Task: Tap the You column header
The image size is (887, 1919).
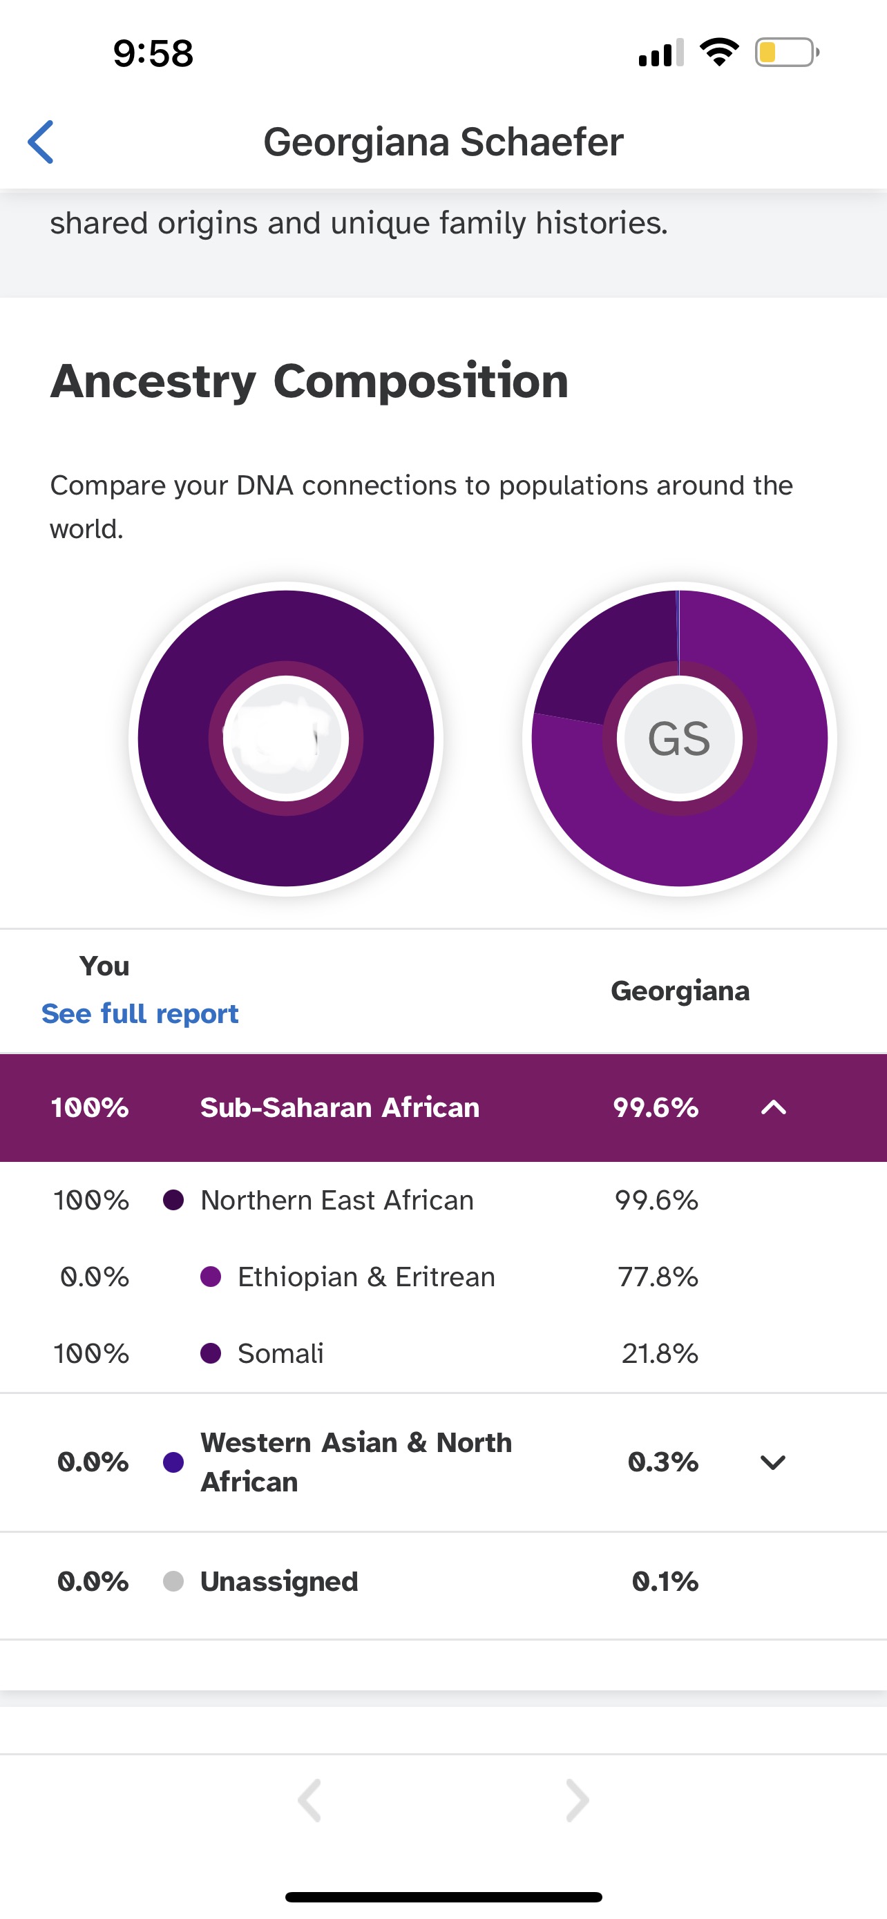Action: click(104, 966)
